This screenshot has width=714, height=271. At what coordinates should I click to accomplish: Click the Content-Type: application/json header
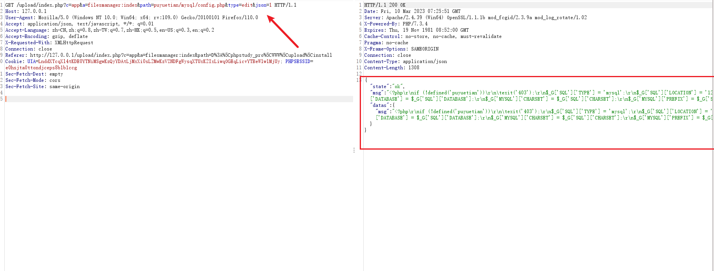405,61
